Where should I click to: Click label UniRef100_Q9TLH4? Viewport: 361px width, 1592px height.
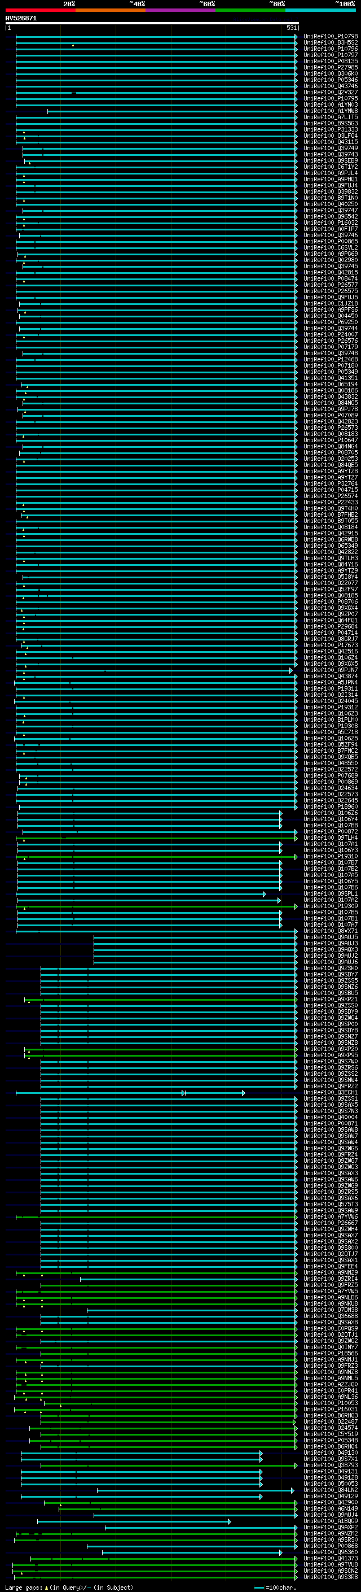click(331, 838)
